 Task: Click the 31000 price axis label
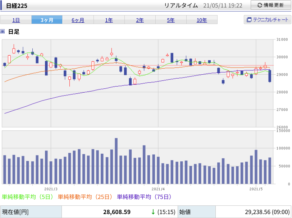point(282,40)
